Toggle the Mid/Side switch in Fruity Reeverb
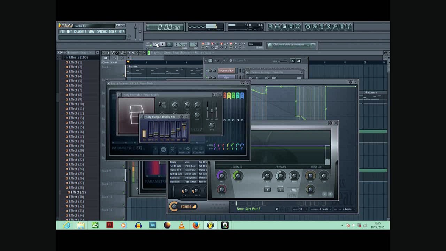This screenshot has width=446, height=251. click(x=160, y=104)
